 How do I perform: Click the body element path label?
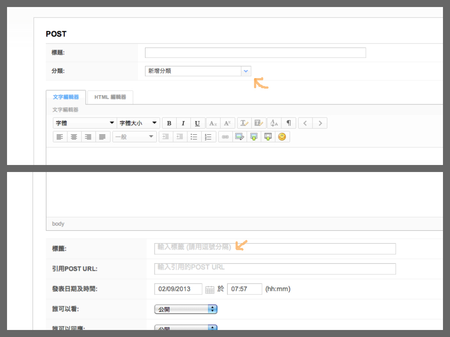click(58, 224)
